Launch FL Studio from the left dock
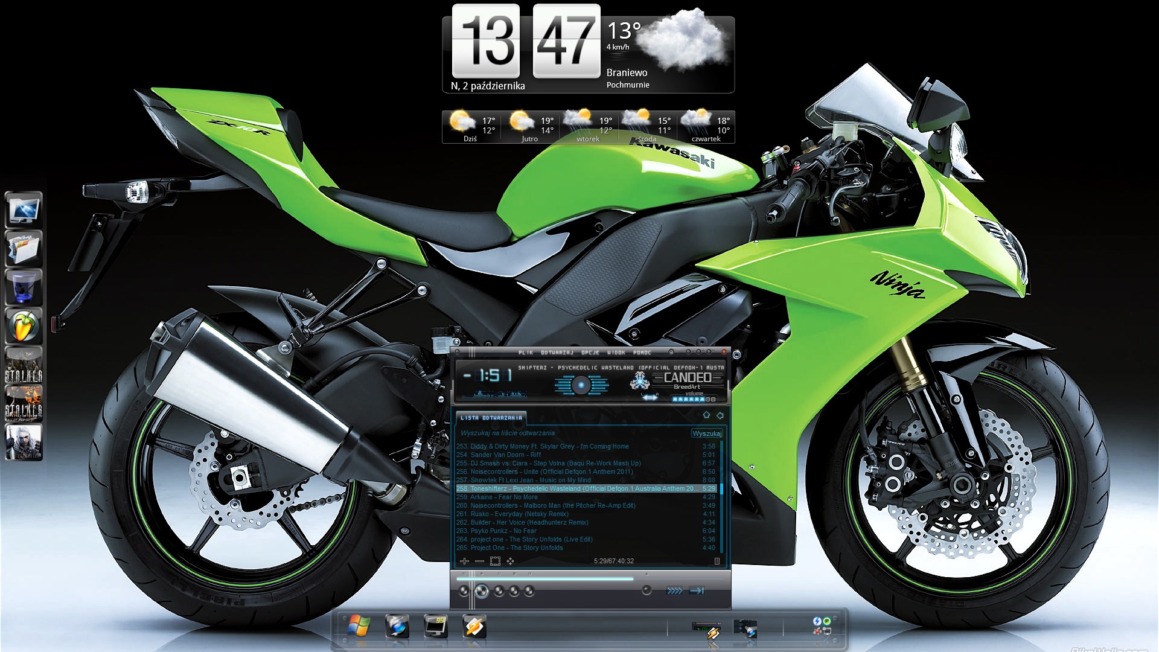This screenshot has width=1159, height=652. [x=24, y=327]
